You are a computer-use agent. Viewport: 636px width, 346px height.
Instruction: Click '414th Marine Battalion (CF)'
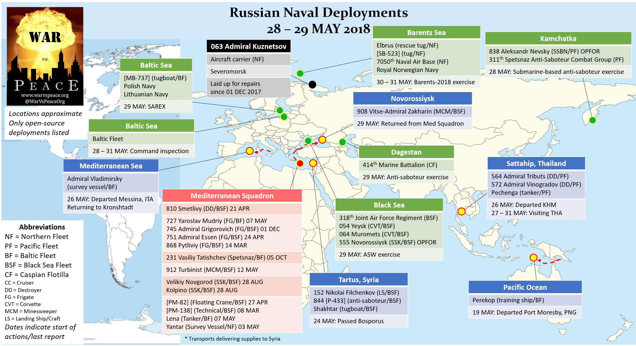coord(400,165)
